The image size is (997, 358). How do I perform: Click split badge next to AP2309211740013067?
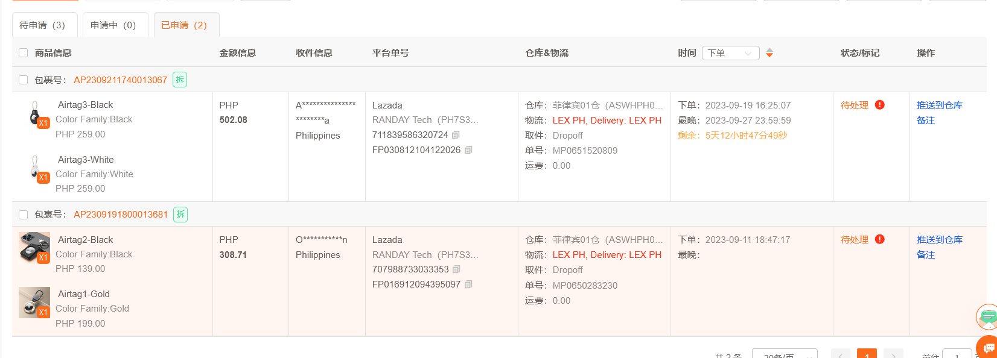[x=180, y=80]
